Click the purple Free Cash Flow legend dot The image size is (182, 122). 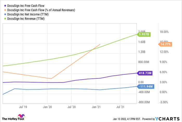pos(5,6)
